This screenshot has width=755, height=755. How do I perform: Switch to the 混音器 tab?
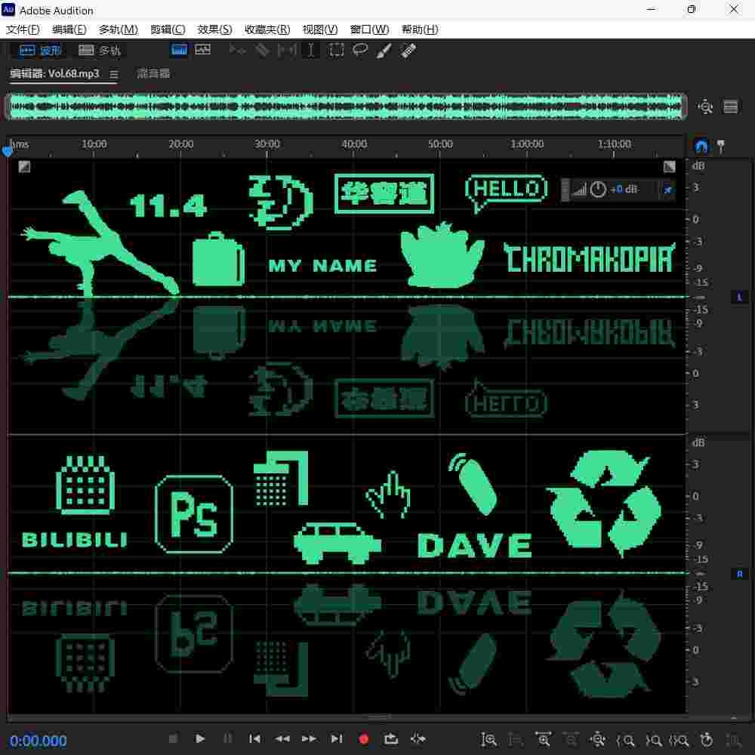[153, 74]
